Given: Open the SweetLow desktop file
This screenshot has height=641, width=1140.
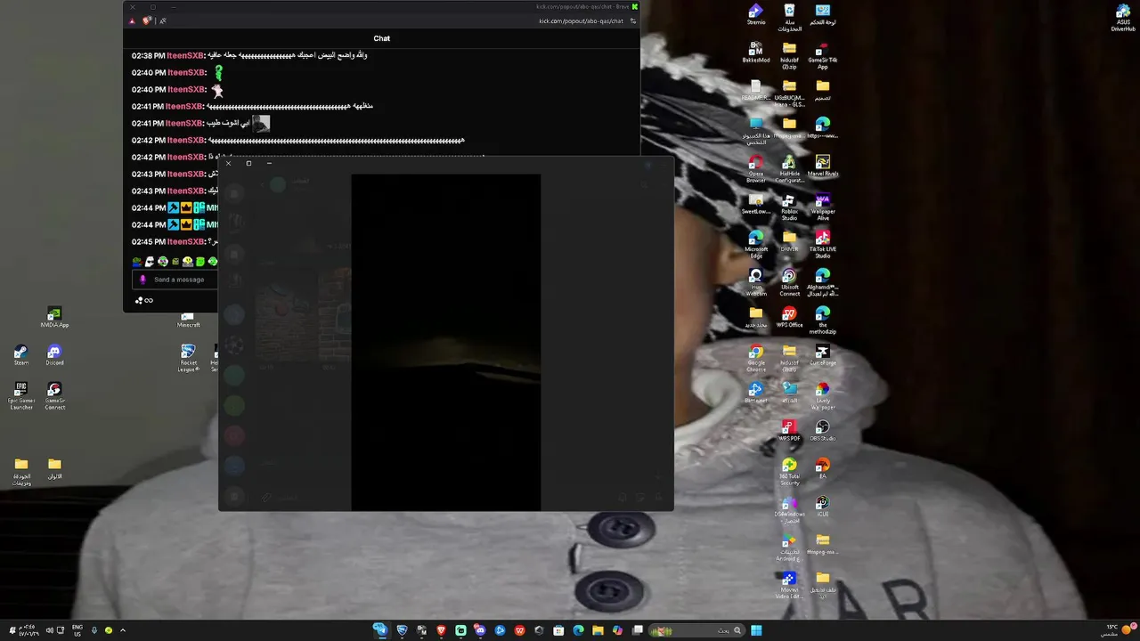Looking at the screenshot, I should (x=756, y=204).
